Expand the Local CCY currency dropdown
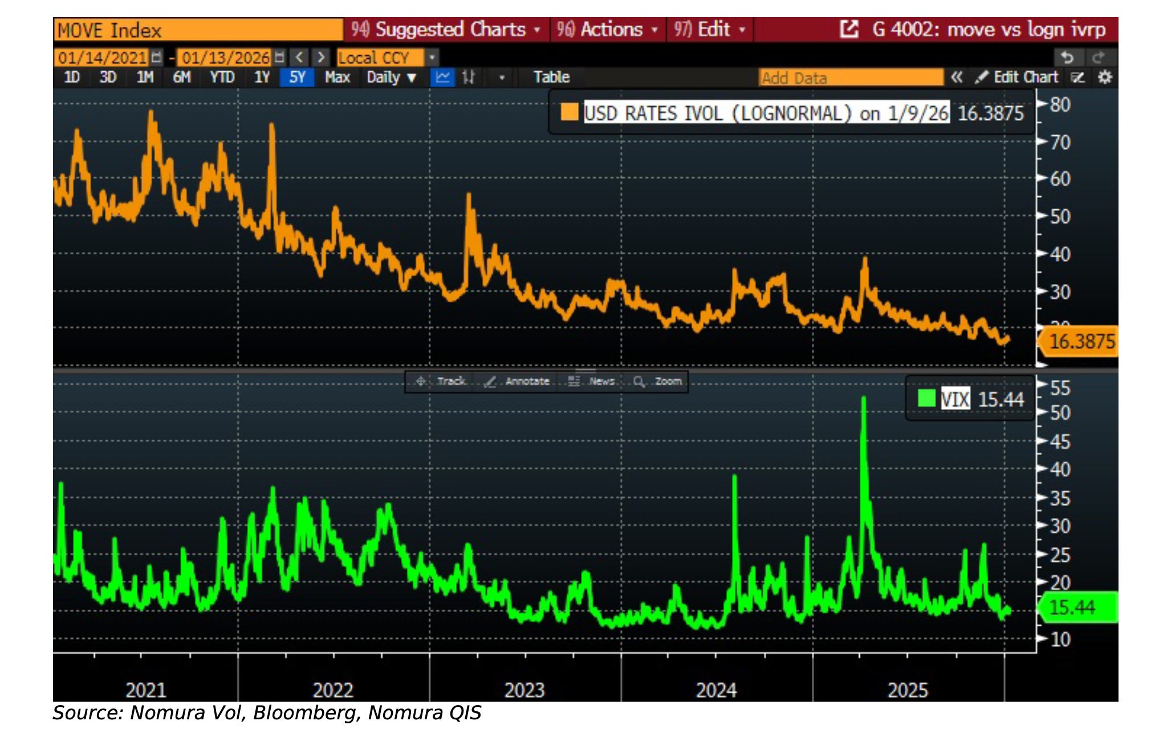Viewport: 1155px width, 745px height. (432, 57)
